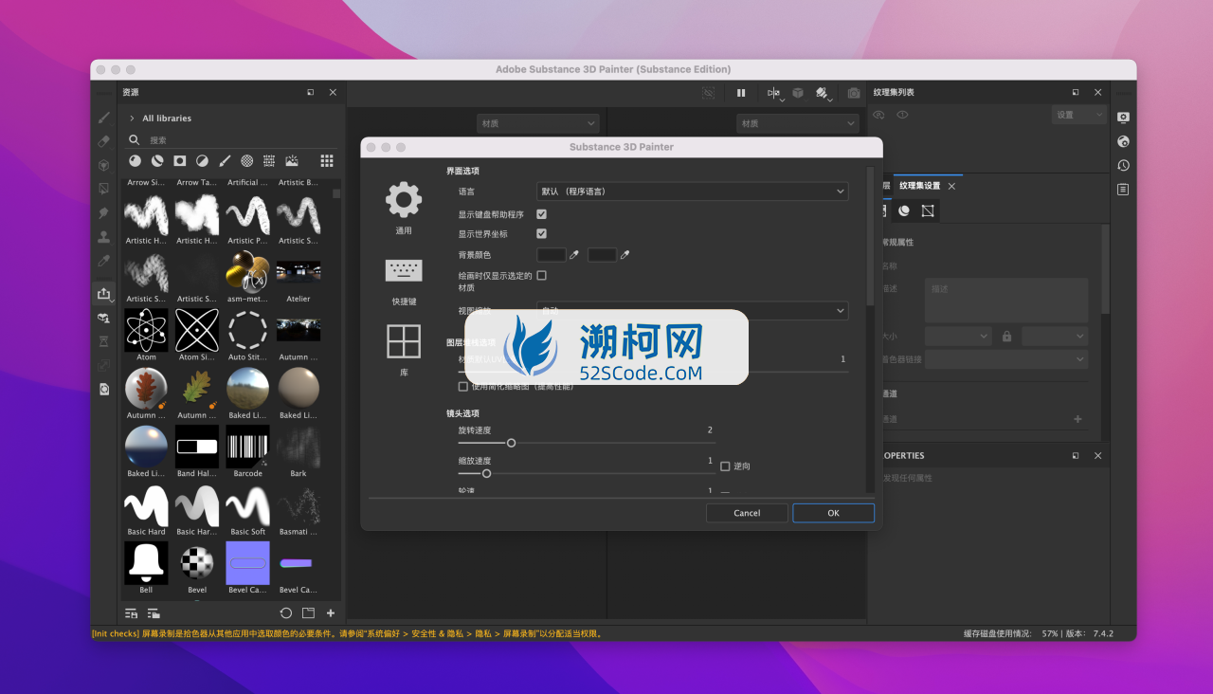
Task: Toggle the eye icon in texture set list
Action: pyautogui.click(x=902, y=115)
